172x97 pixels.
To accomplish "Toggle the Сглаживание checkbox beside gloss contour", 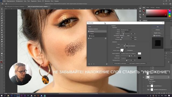I will (x=126, y=50).
